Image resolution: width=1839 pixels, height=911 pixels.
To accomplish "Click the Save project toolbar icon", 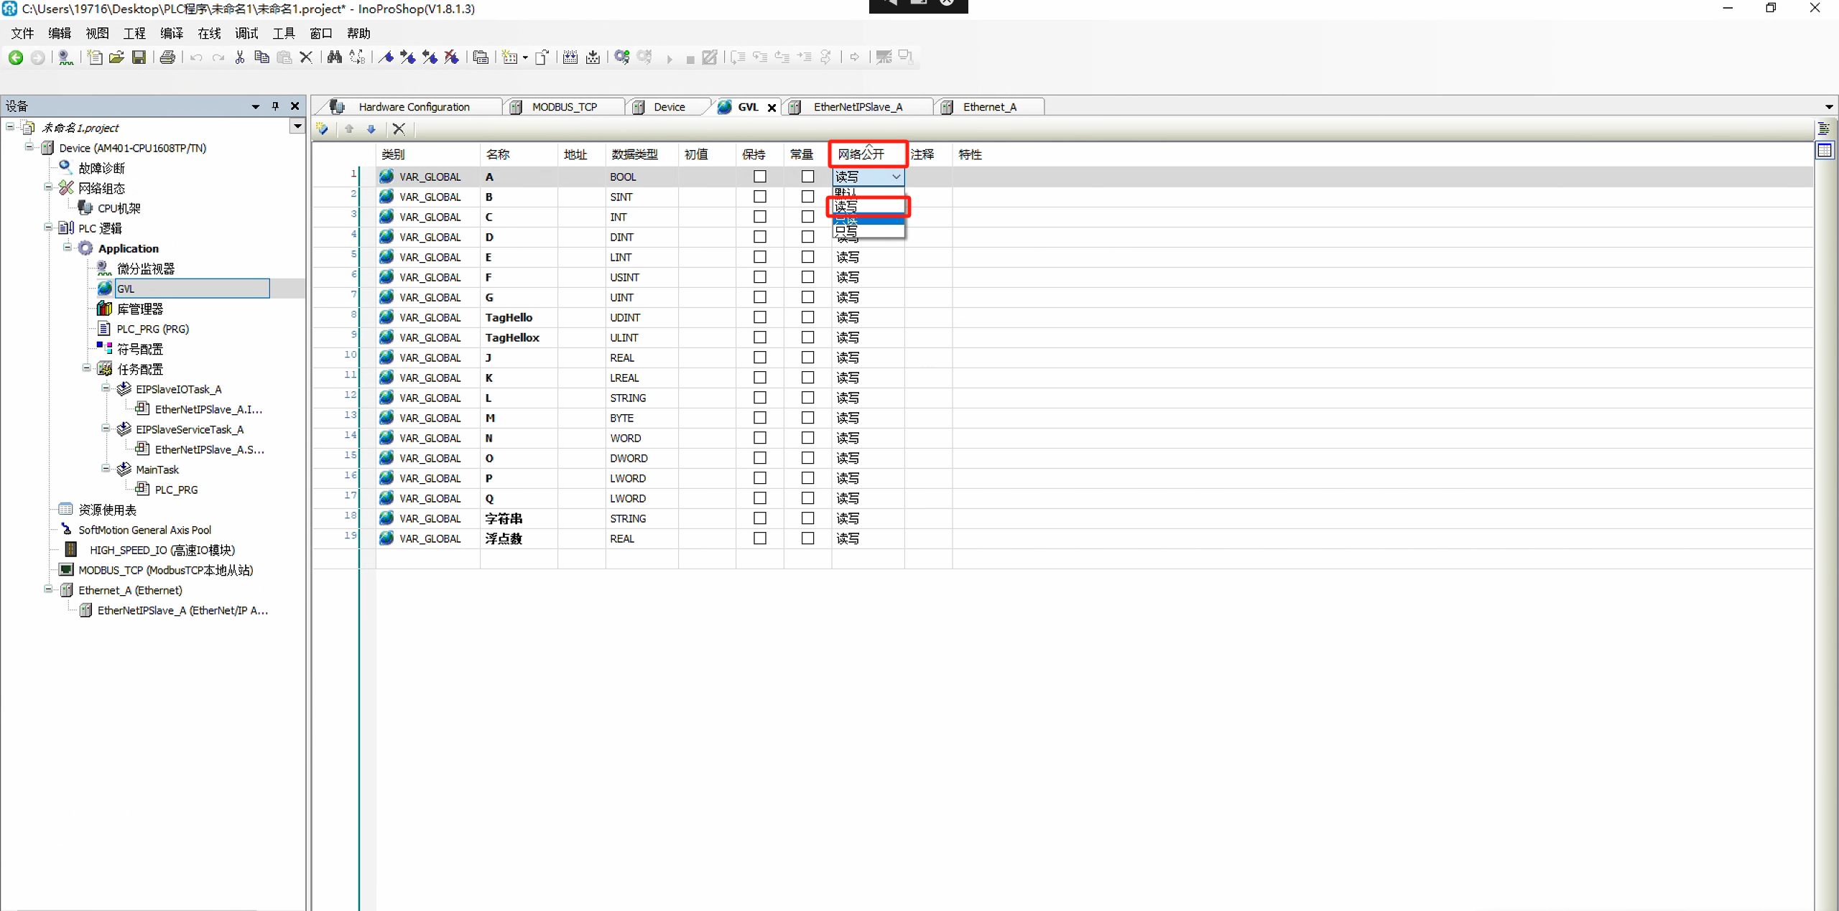I will 139,57.
